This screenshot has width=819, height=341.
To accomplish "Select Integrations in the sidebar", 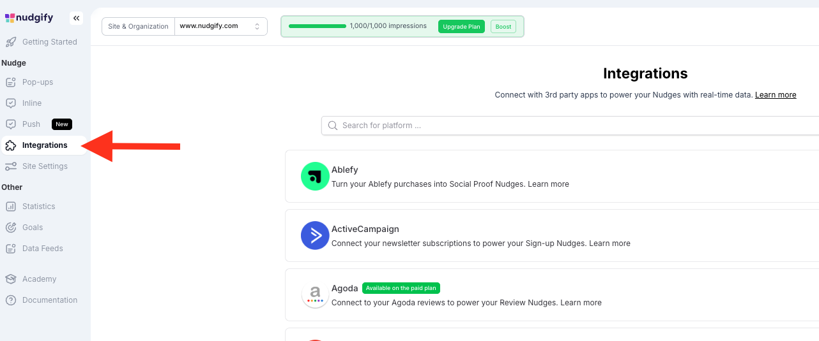I will coord(43,145).
